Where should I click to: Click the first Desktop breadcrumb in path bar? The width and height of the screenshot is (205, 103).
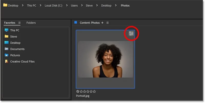click(x=13, y=5)
